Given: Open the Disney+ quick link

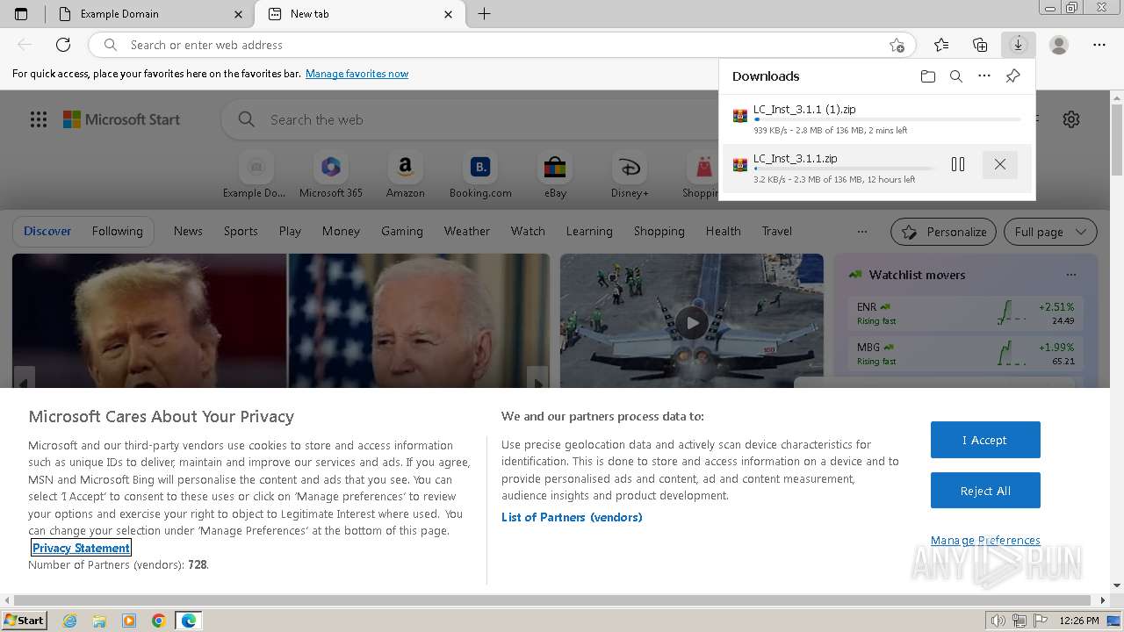Looking at the screenshot, I should click(x=630, y=176).
